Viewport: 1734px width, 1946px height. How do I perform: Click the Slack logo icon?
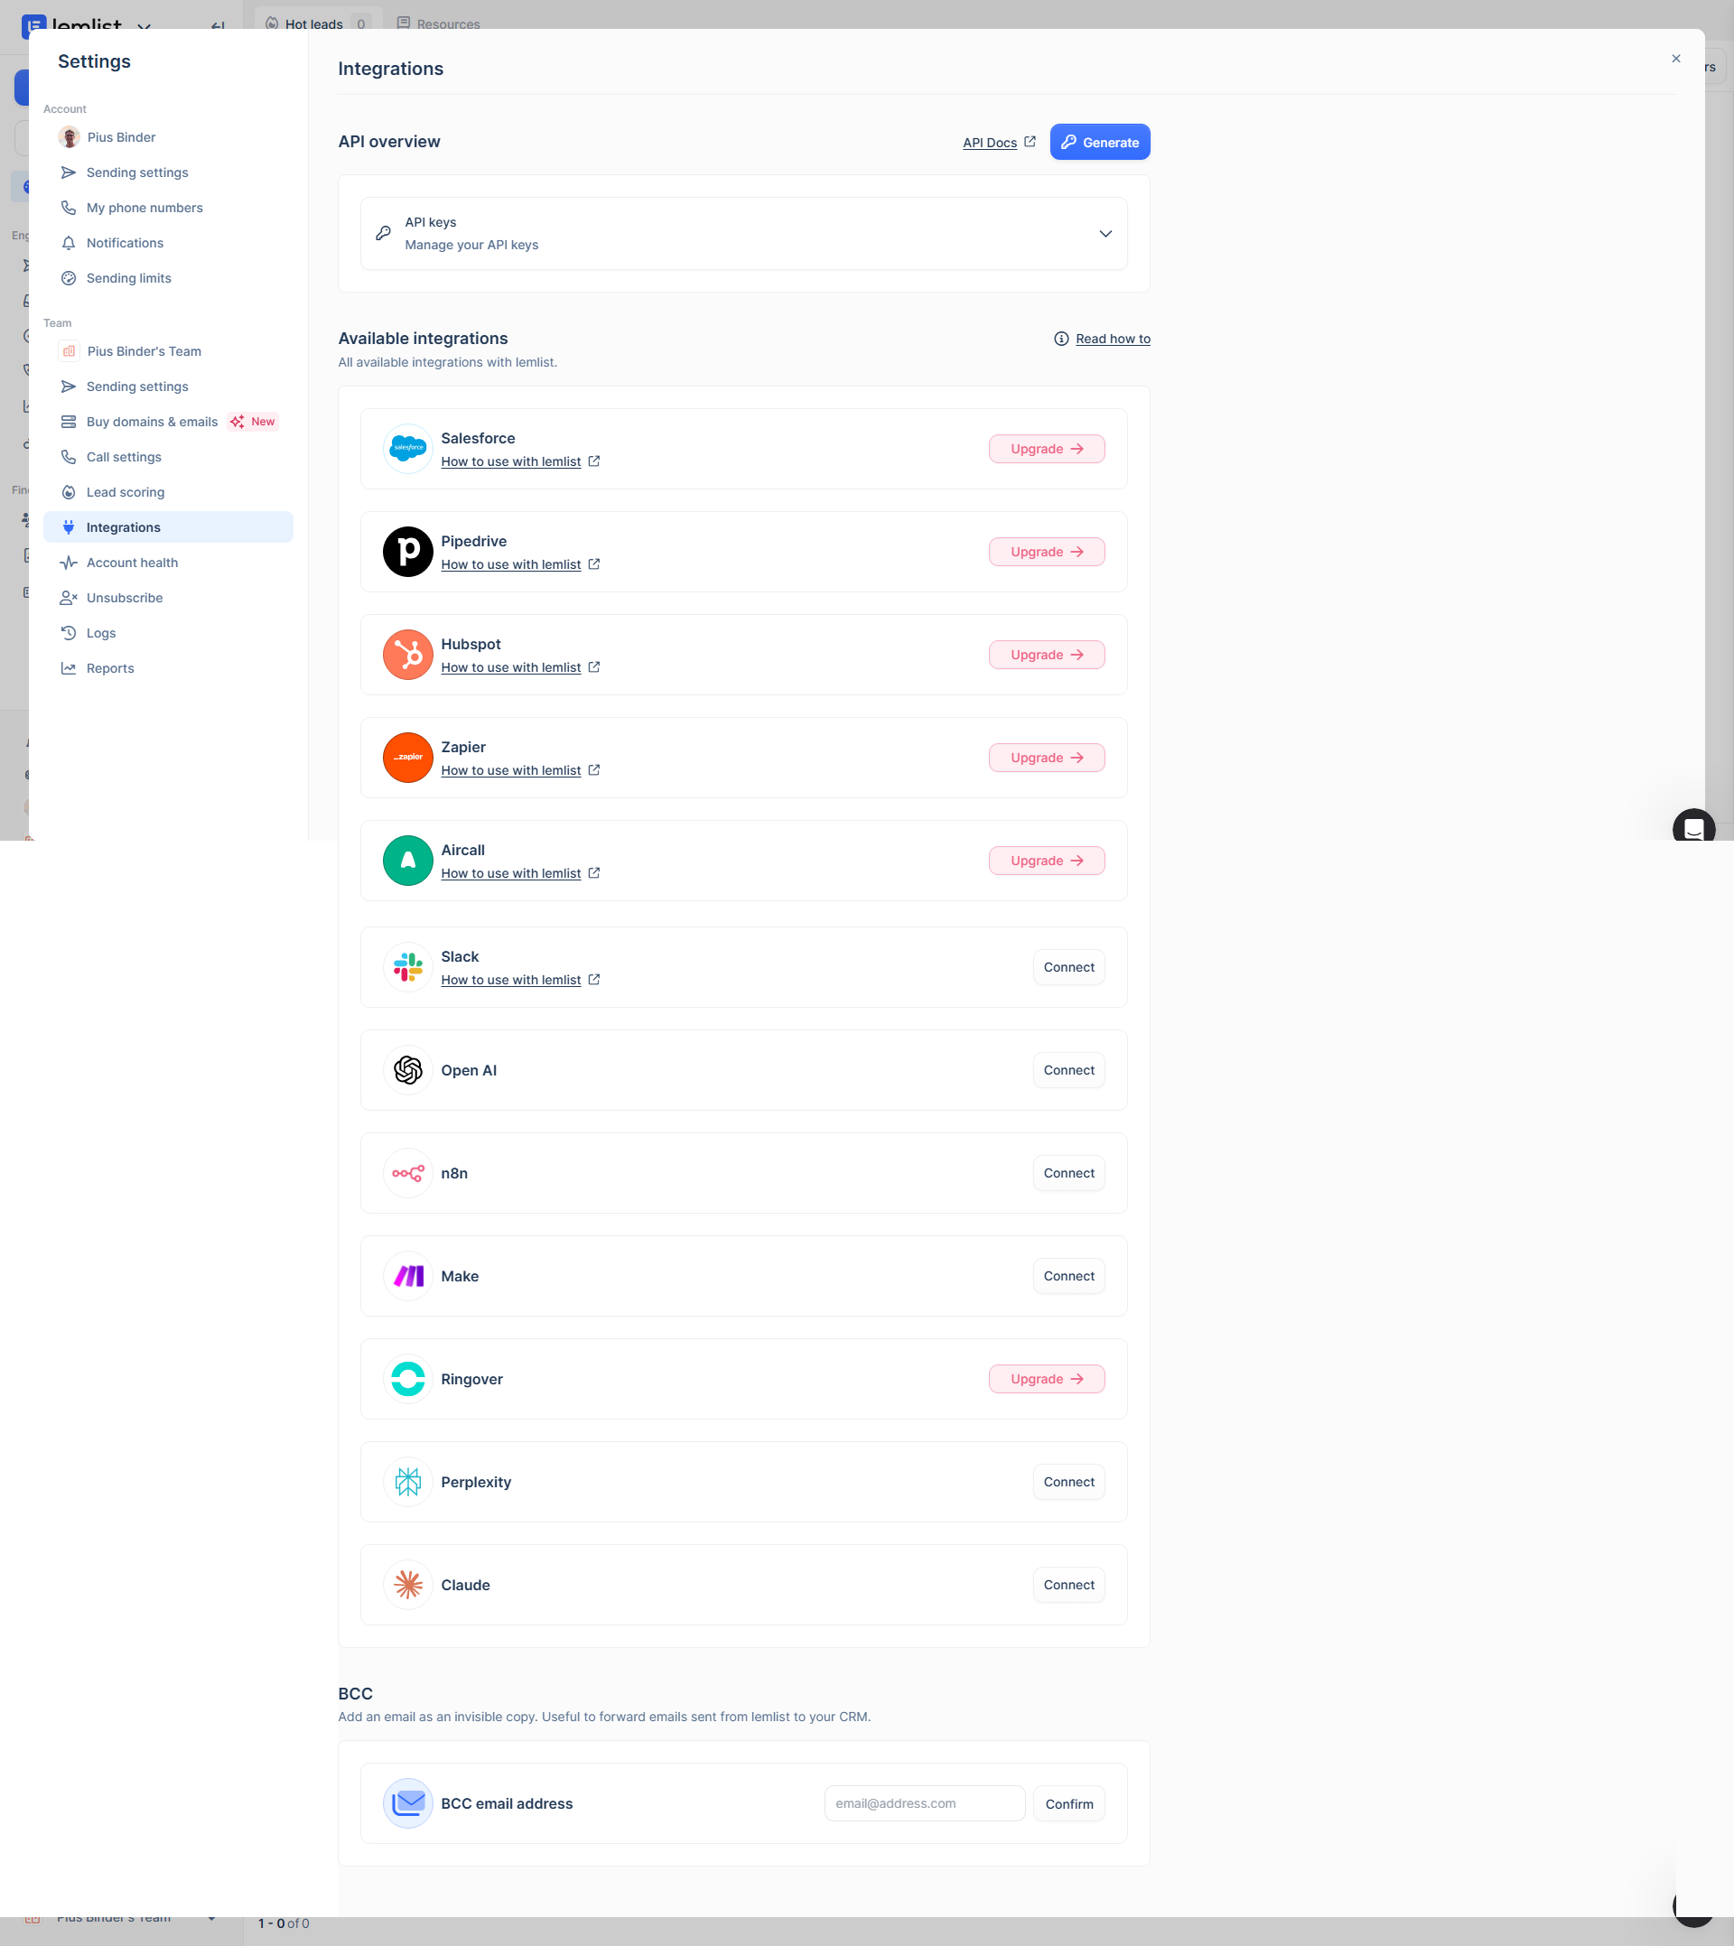pyautogui.click(x=408, y=967)
